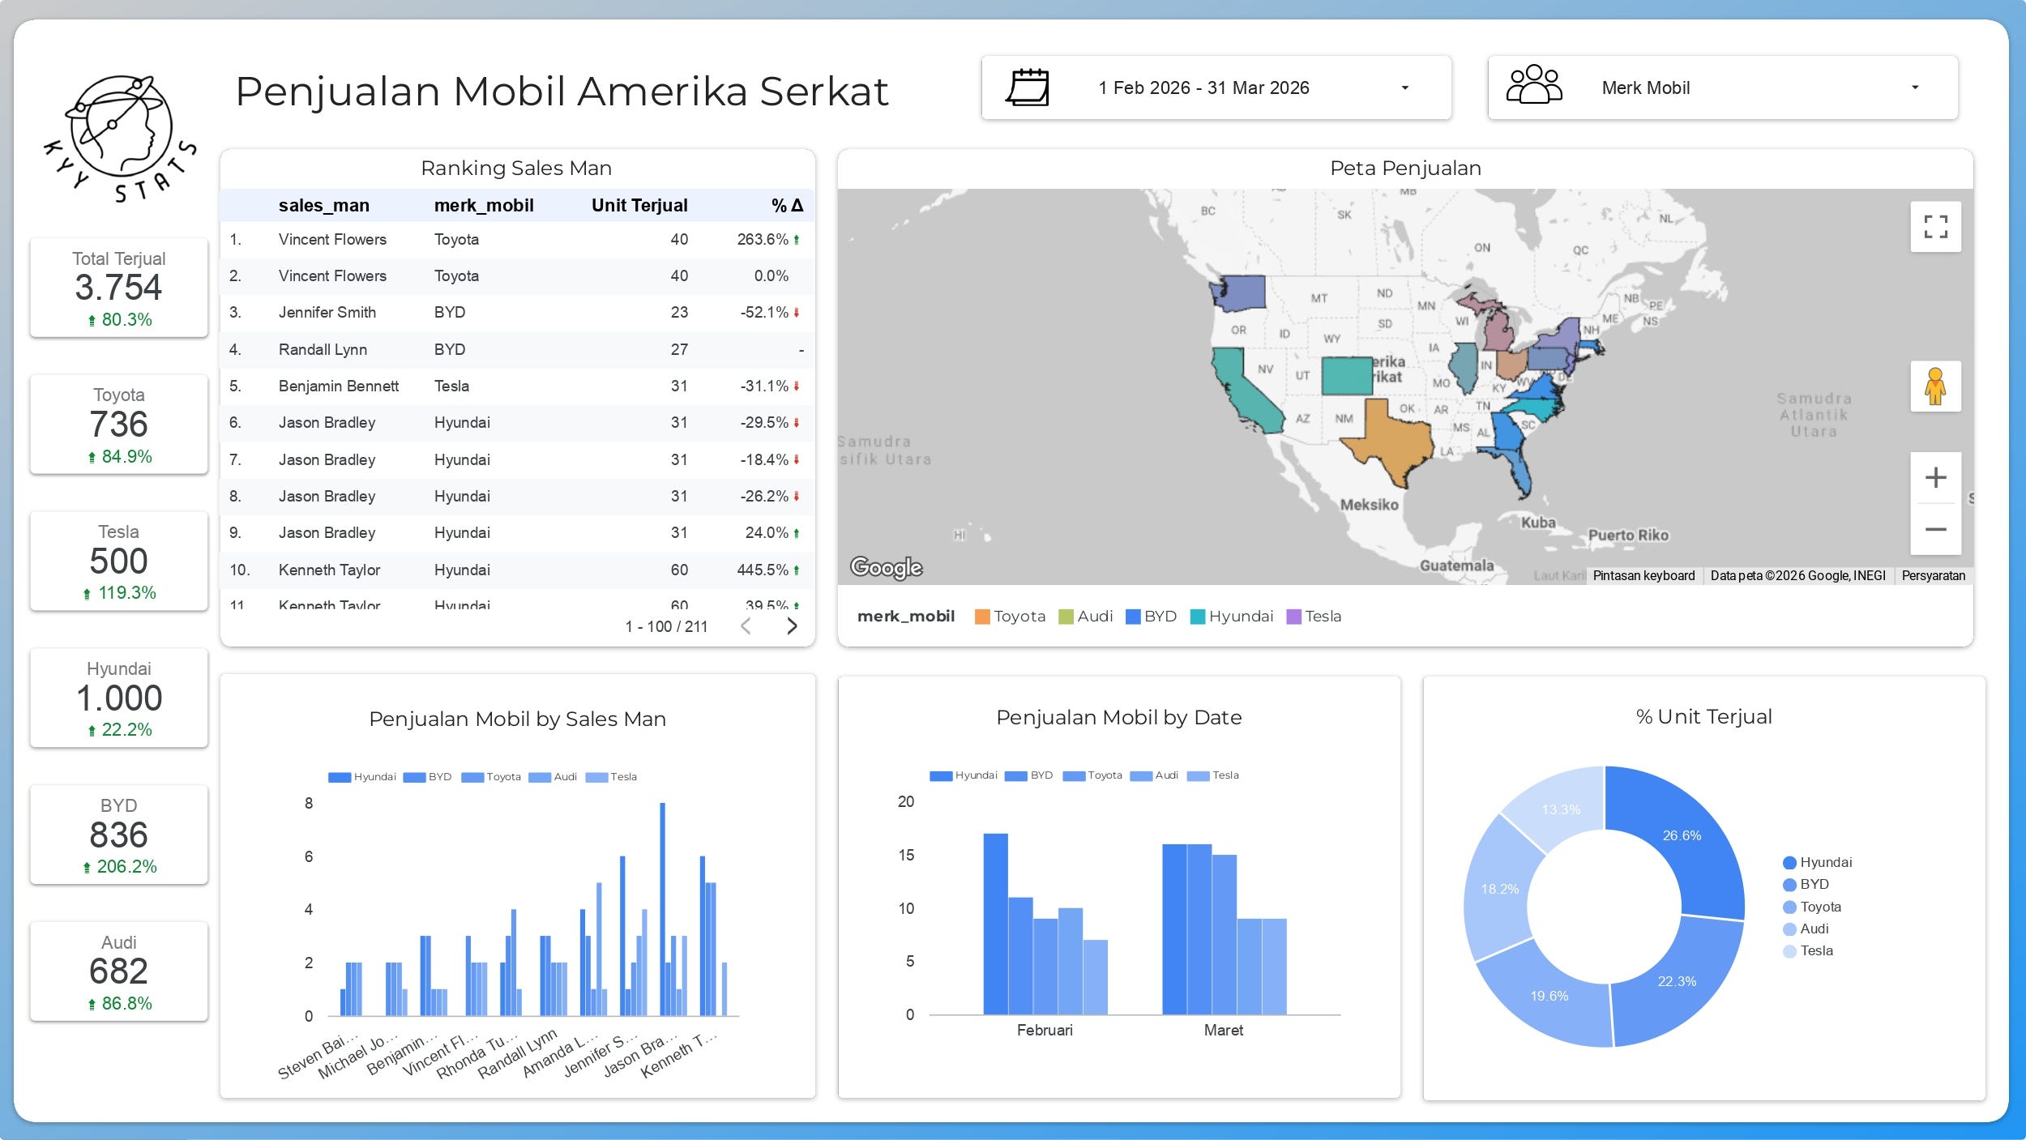Viewport: 2026px width, 1140px height.
Task: Open the Persyaratan map terms link
Action: point(1933,575)
